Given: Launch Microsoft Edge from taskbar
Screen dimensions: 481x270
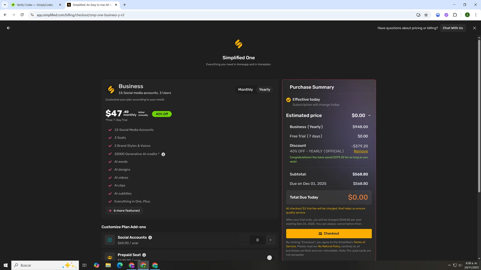Looking at the screenshot, I should click(x=120, y=265).
